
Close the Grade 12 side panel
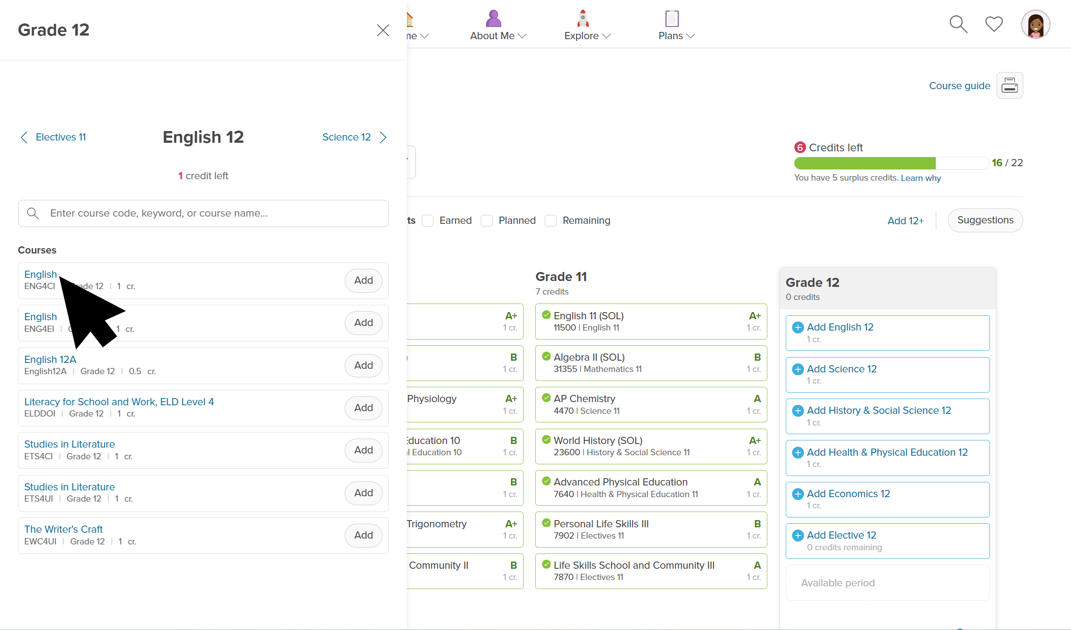(x=383, y=30)
